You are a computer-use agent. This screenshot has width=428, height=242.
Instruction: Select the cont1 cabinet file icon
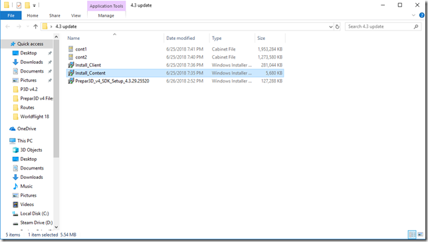(x=70, y=49)
